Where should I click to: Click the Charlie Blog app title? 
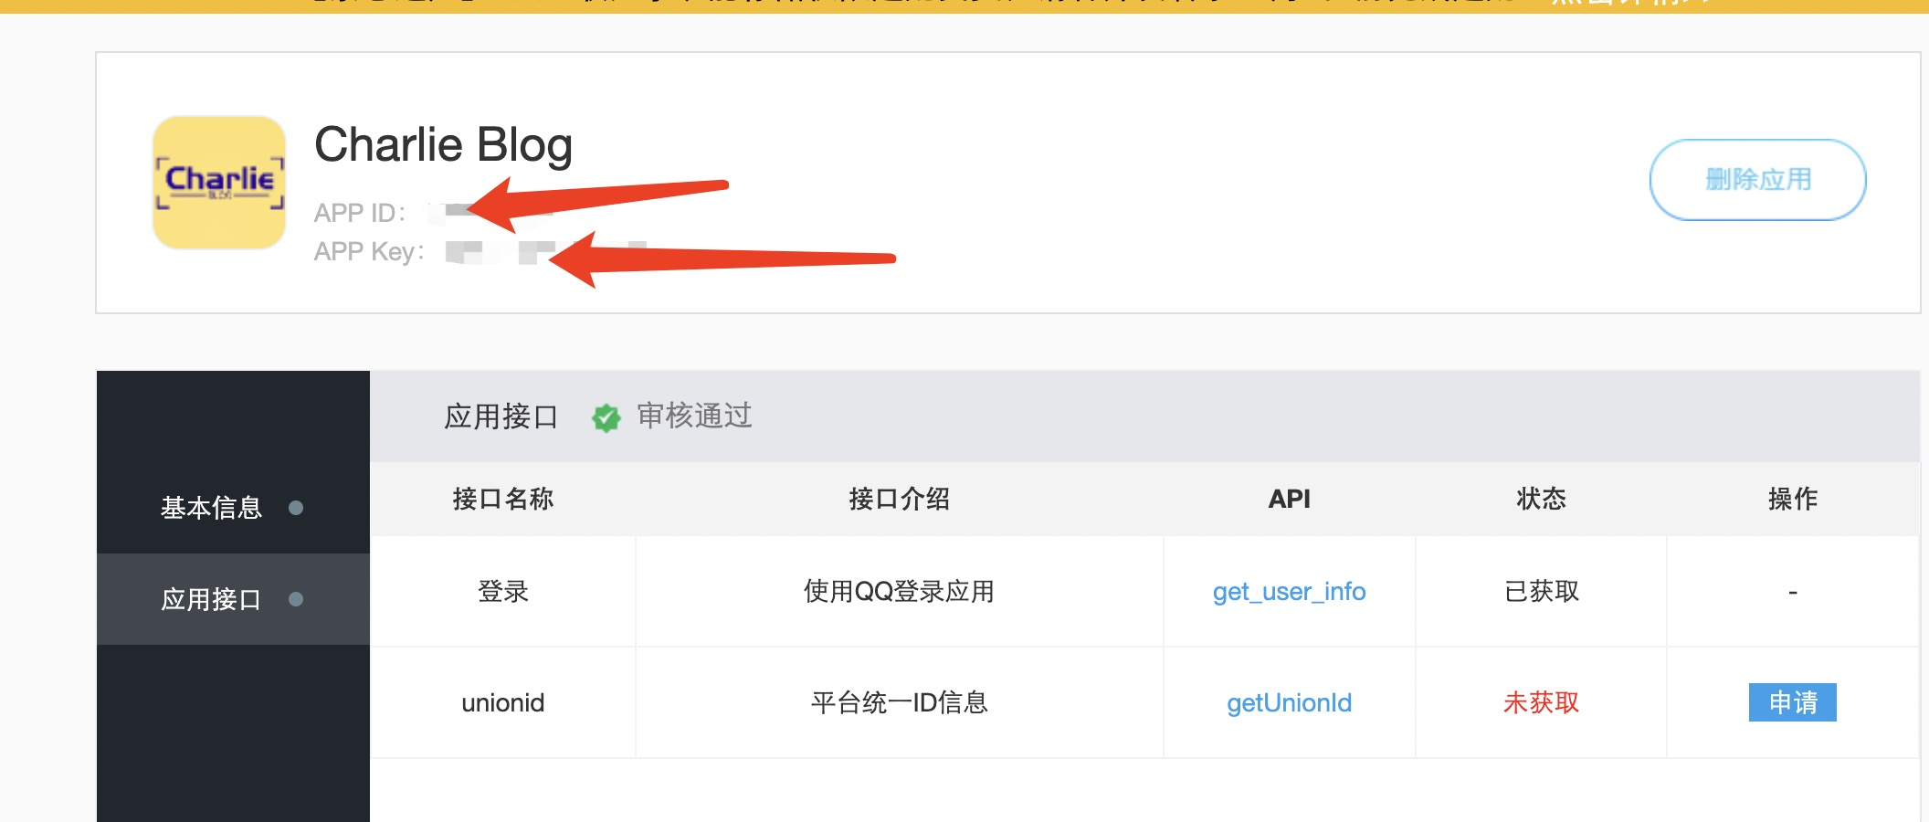click(443, 145)
